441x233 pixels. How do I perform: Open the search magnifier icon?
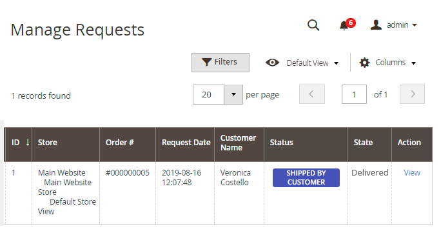tap(313, 25)
